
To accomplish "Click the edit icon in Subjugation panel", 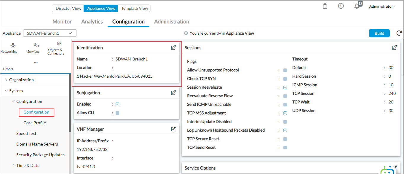I will coord(173,92).
